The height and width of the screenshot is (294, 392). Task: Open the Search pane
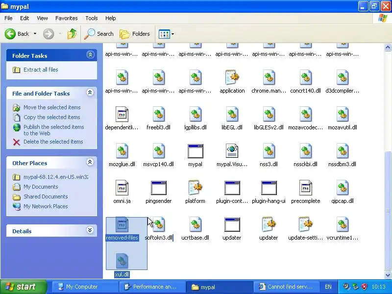tap(98, 34)
